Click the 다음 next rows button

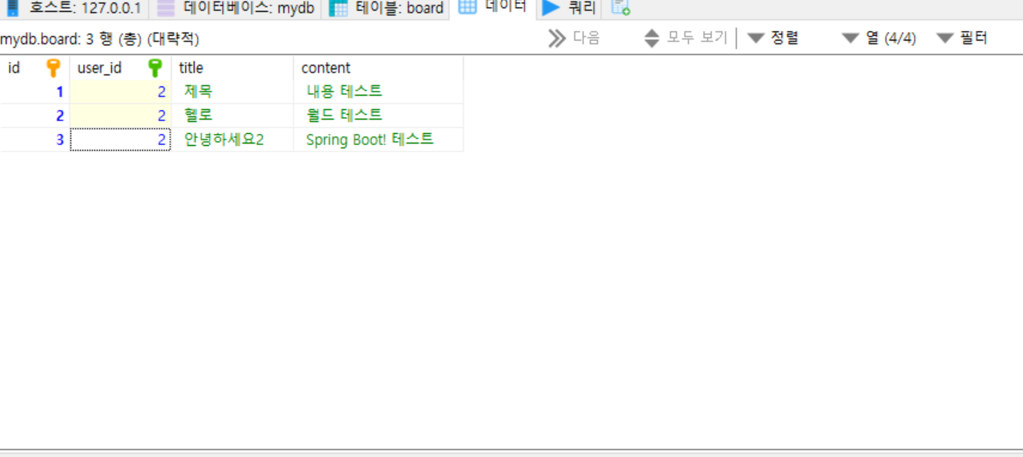click(574, 37)
